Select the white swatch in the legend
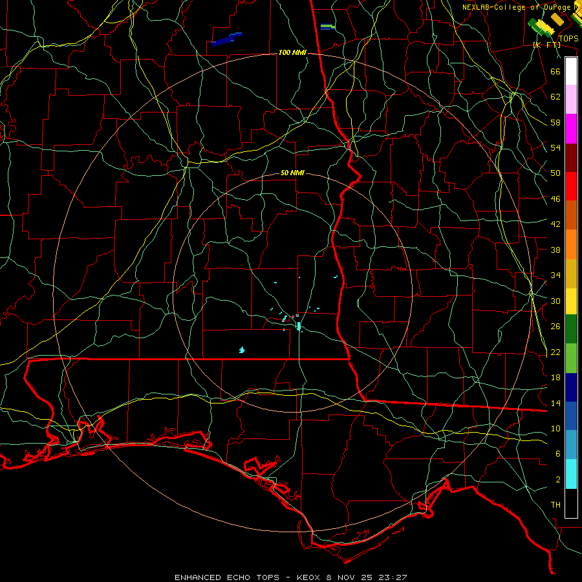This screenshot has width=582, height=582. (x=571, y=71)
